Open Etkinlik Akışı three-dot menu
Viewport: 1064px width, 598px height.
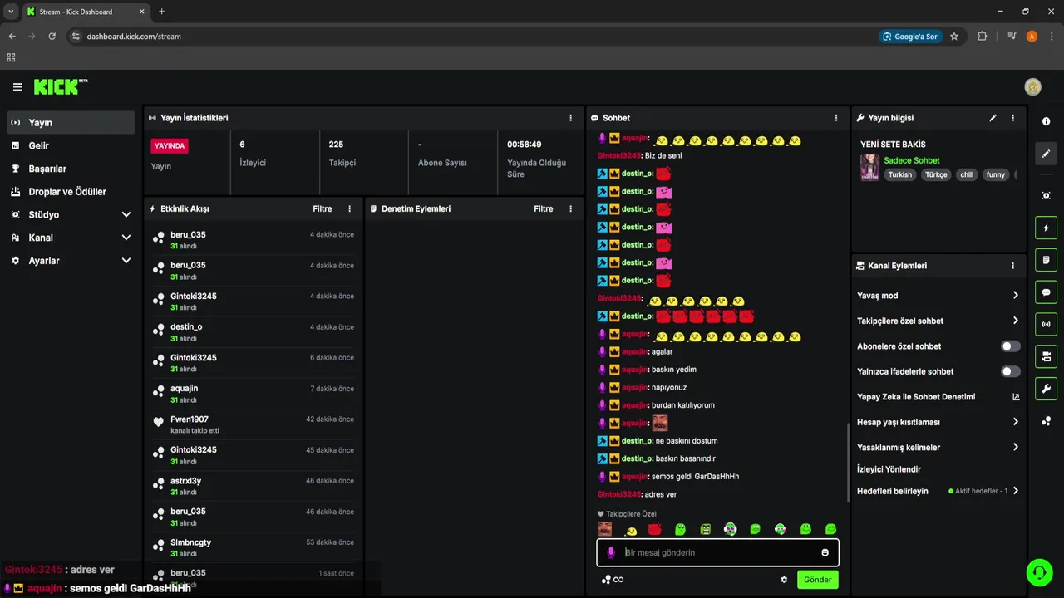pos(349,209)
